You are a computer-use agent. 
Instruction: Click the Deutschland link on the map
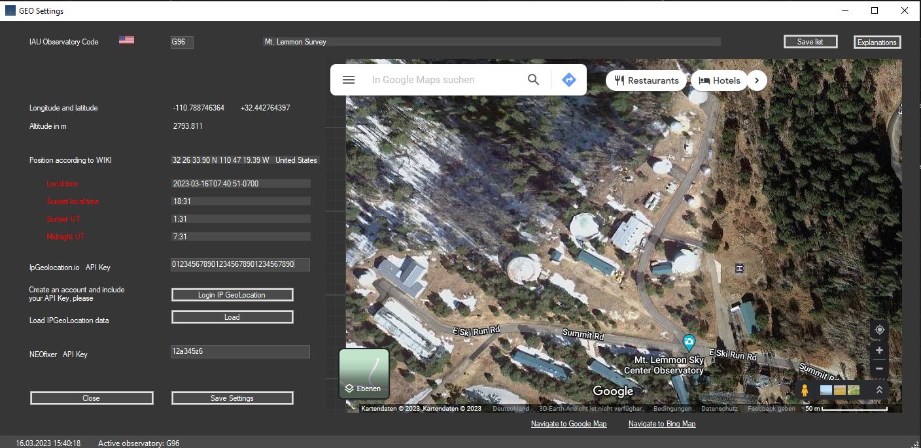click(x=511, y=409)
